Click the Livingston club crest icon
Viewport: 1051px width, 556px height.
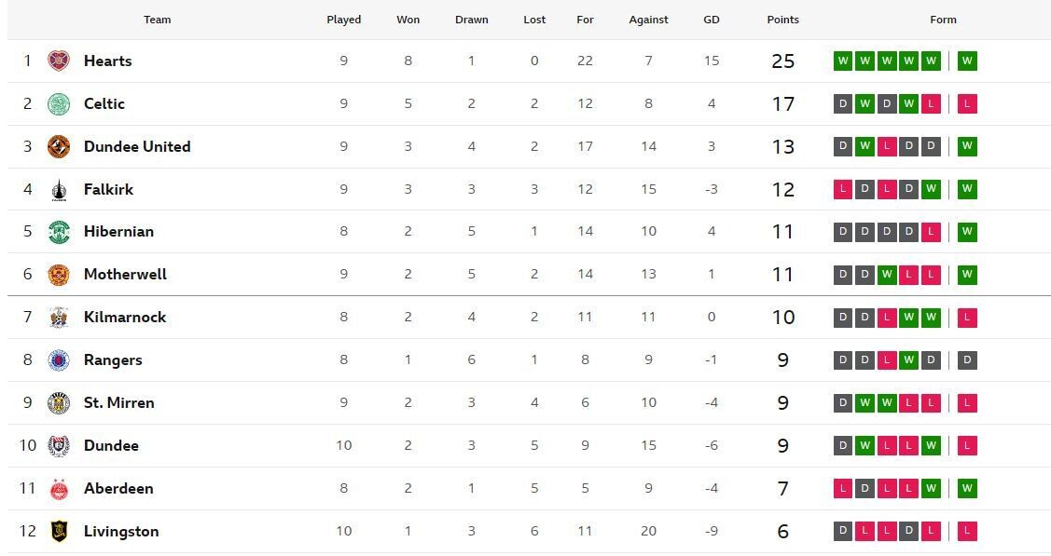point(59,532)
